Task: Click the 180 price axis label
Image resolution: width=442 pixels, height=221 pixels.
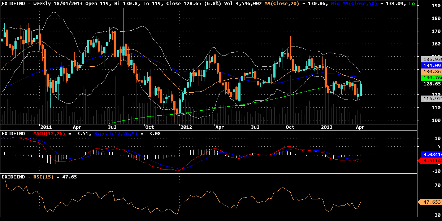Action: tap(436, 19)
